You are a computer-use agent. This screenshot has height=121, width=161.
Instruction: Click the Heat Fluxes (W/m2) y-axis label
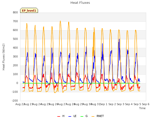point(4,57)
